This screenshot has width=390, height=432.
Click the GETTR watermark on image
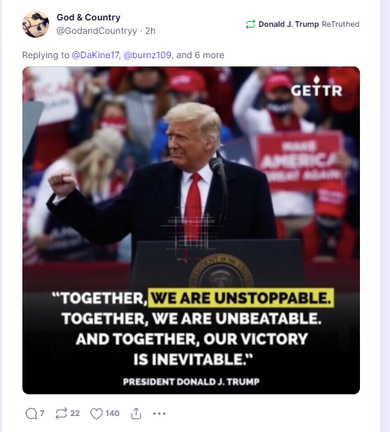pyautogui.click(x=316, y=87)
